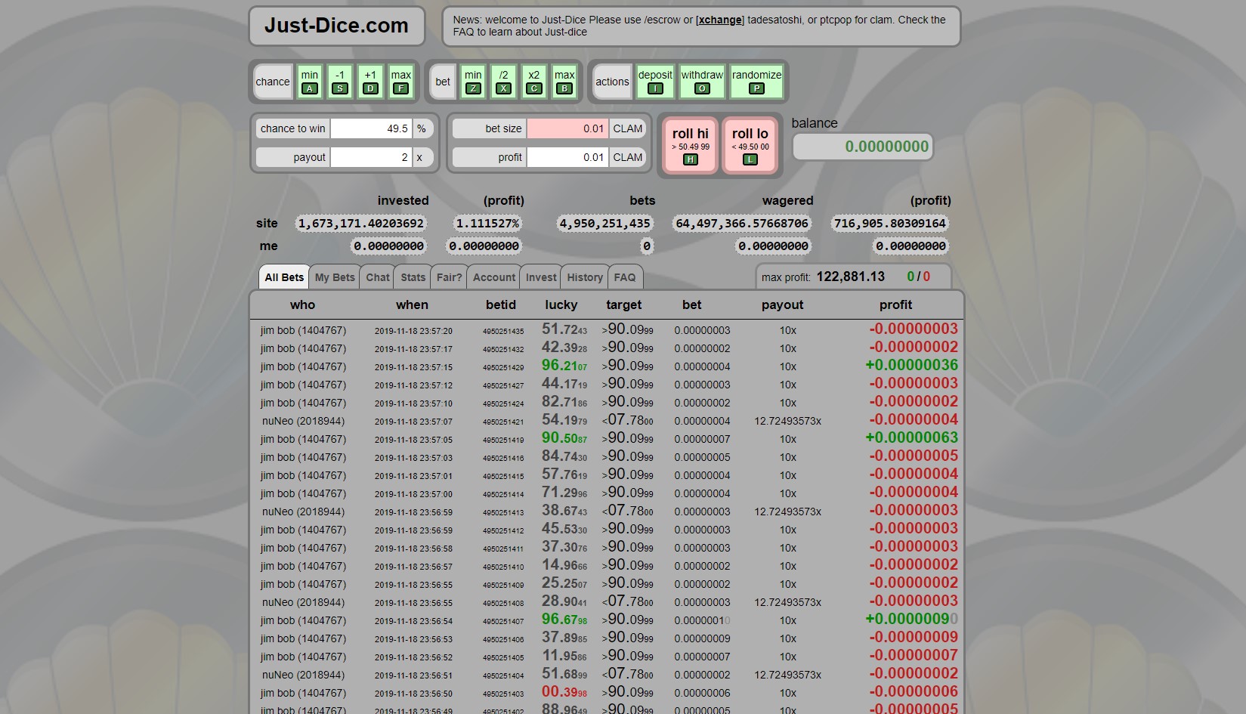Click lucky number 14.96
The width and height of the screenshot is (1246, 714).
564,564
